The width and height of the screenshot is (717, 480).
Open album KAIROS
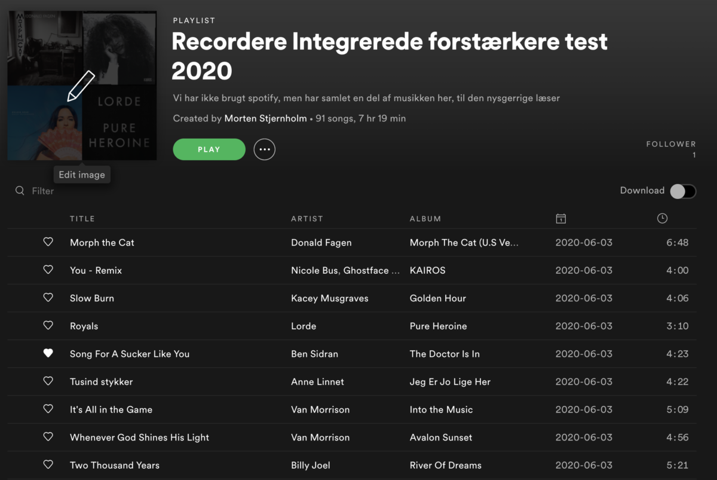(428, 270)
